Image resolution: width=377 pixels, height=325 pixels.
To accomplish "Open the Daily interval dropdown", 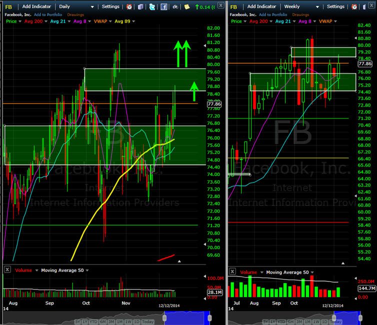I will coord(92,7).
